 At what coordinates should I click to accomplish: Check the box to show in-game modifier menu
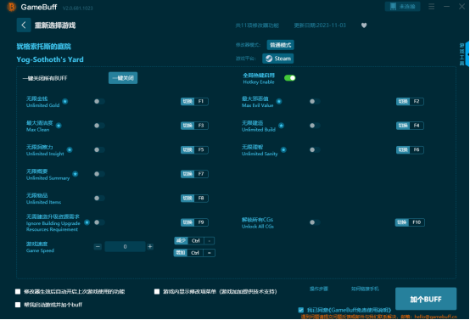coord(157,291)
